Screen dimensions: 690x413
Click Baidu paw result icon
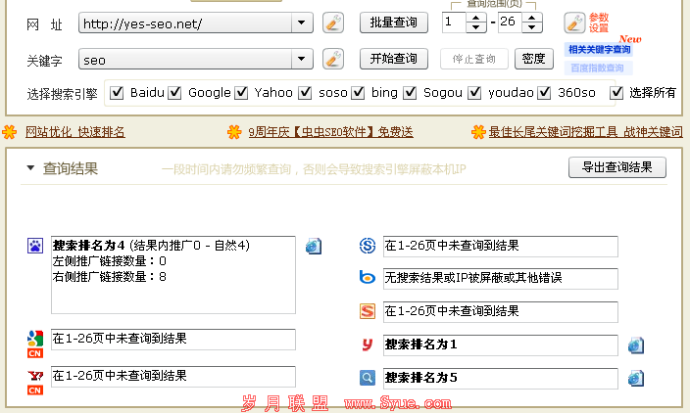pos(35,246)
